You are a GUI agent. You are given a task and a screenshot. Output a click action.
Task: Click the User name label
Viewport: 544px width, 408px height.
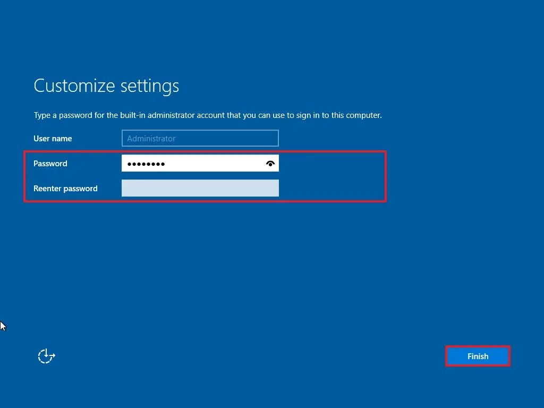coord(53,139)
